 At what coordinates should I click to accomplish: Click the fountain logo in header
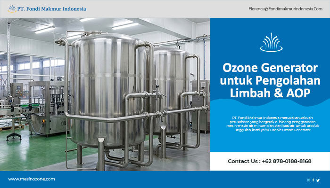pyautogui.click(x=12, y=9)
